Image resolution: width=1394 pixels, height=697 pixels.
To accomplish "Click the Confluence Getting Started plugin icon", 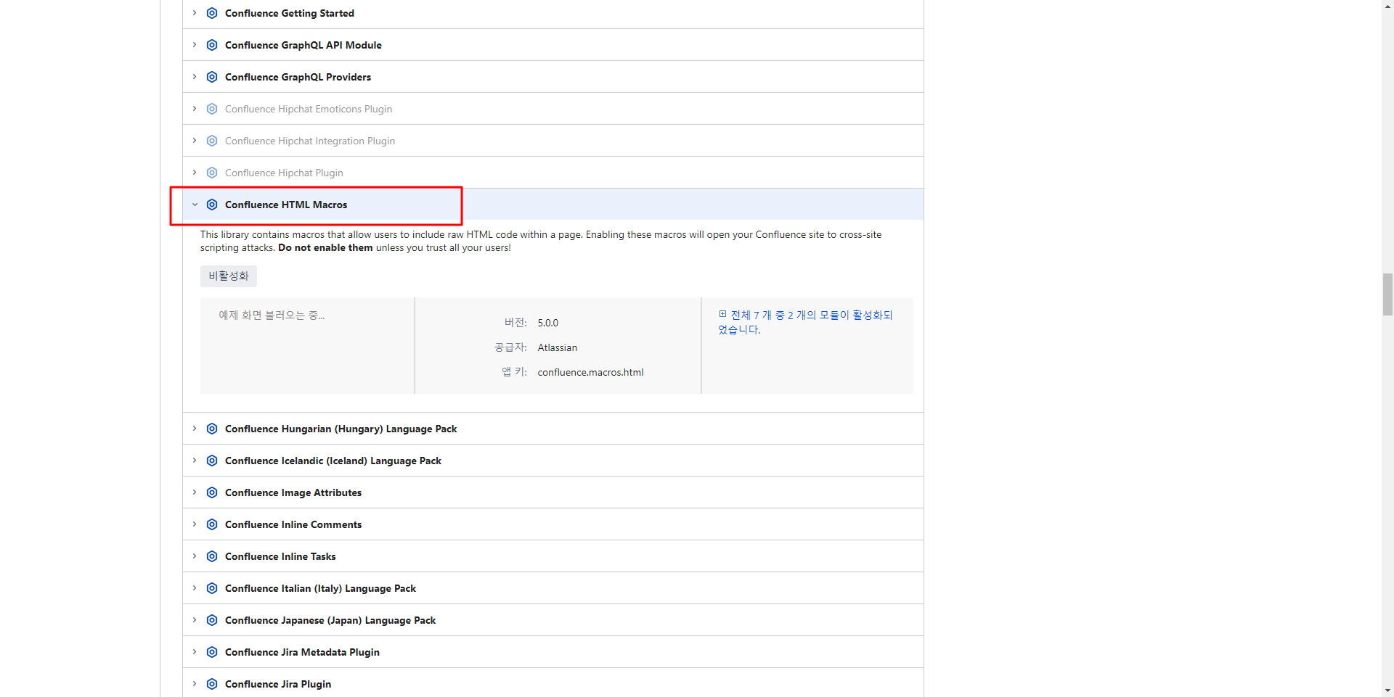I will [x=212, y=13].
